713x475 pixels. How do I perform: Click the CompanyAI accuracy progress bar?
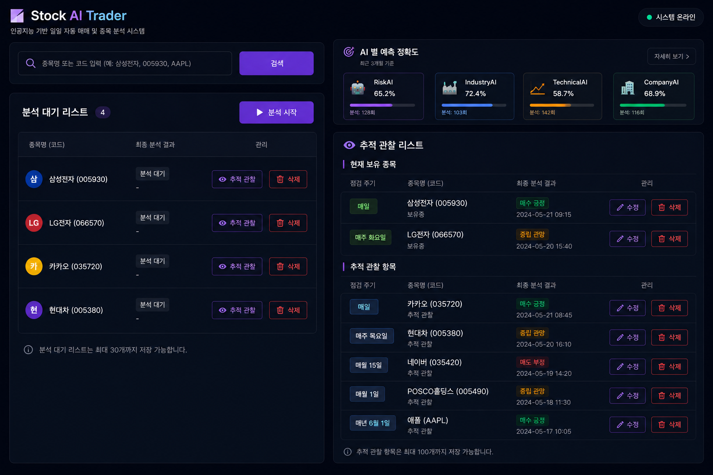click(653, 105)
